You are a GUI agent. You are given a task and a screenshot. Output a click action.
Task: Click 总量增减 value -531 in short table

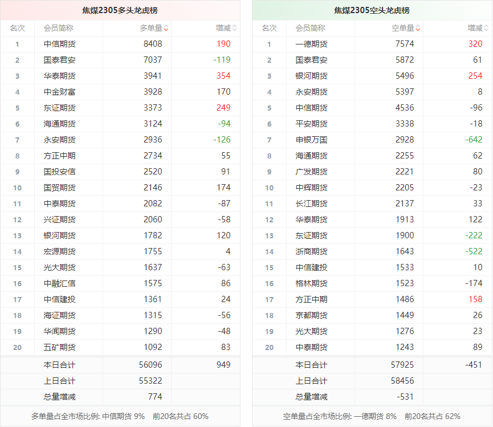(x=402, y=397)
